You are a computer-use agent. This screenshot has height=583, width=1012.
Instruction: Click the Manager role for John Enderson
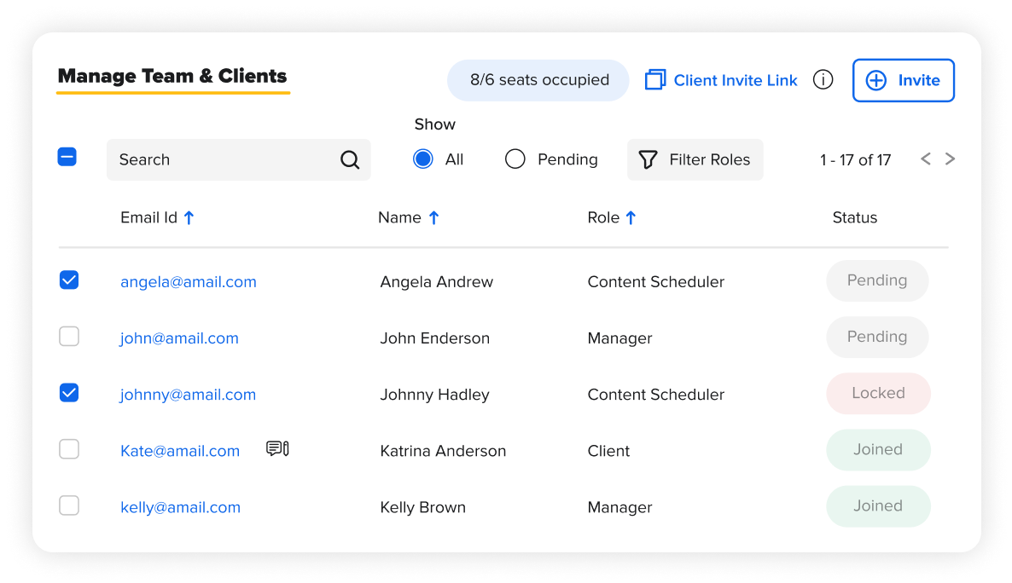619,338
